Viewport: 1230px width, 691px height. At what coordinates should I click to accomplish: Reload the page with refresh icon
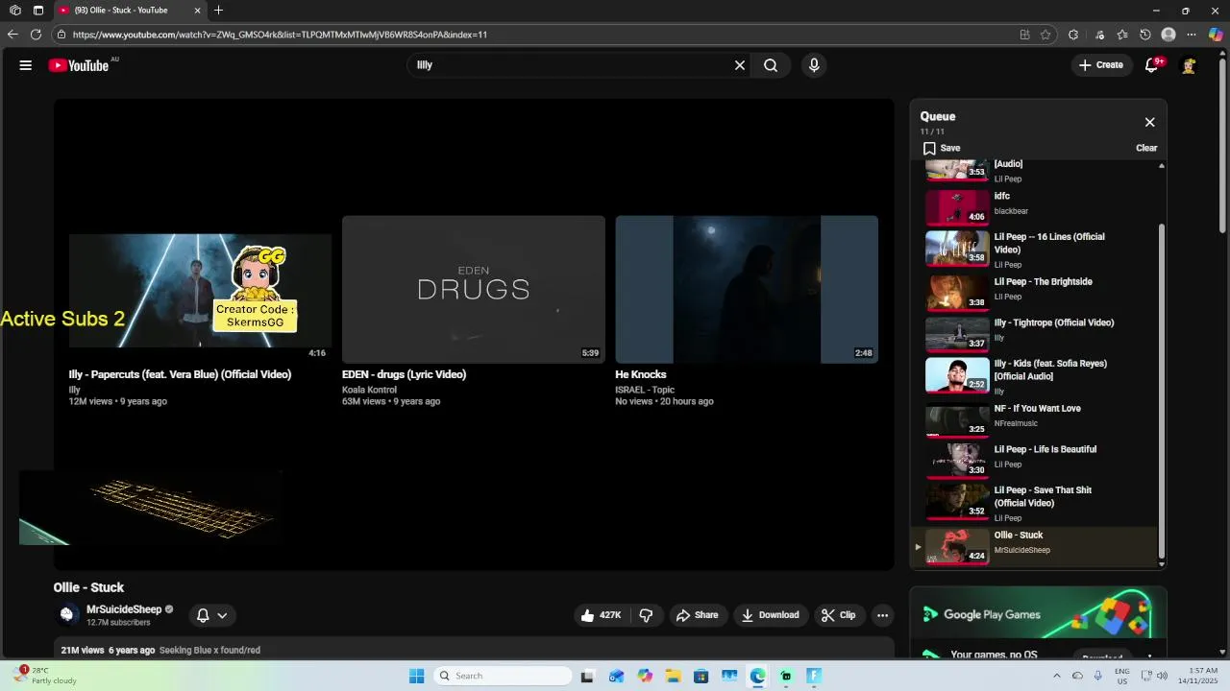(x=36, y=35)
